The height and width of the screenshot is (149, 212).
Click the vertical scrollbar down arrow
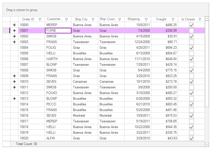point(207,144)
